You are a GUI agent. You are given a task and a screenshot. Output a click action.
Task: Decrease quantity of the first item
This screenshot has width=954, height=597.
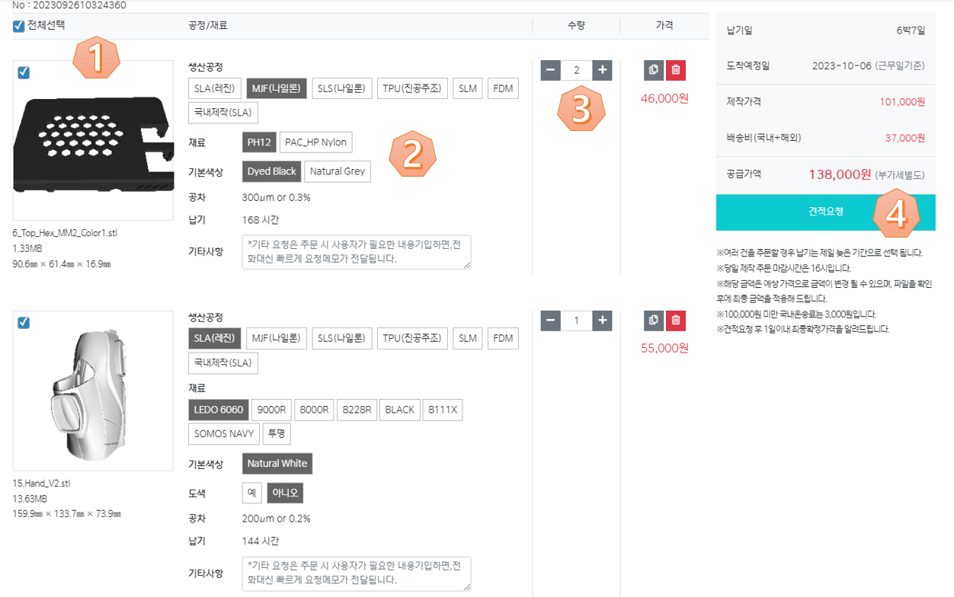(x=551, y=70)
